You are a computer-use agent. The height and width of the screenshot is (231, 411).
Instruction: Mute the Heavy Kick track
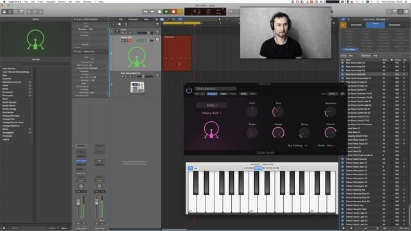tap(123, 40)
